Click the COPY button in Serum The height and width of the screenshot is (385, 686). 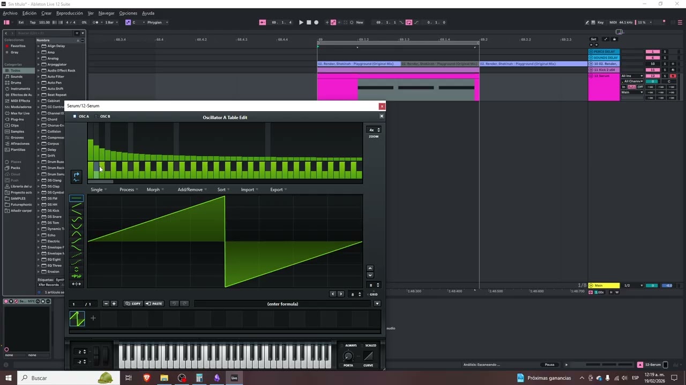(133, 304)
